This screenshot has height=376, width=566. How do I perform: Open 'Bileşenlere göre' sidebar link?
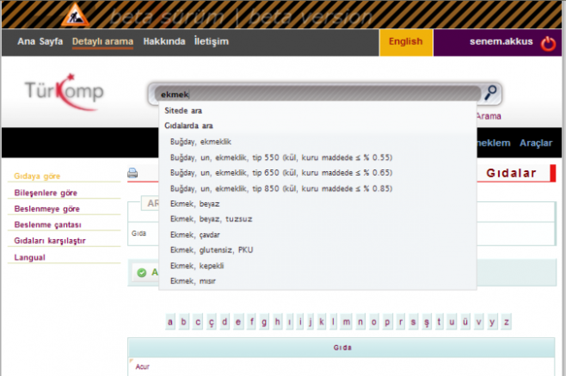[46, 193]
